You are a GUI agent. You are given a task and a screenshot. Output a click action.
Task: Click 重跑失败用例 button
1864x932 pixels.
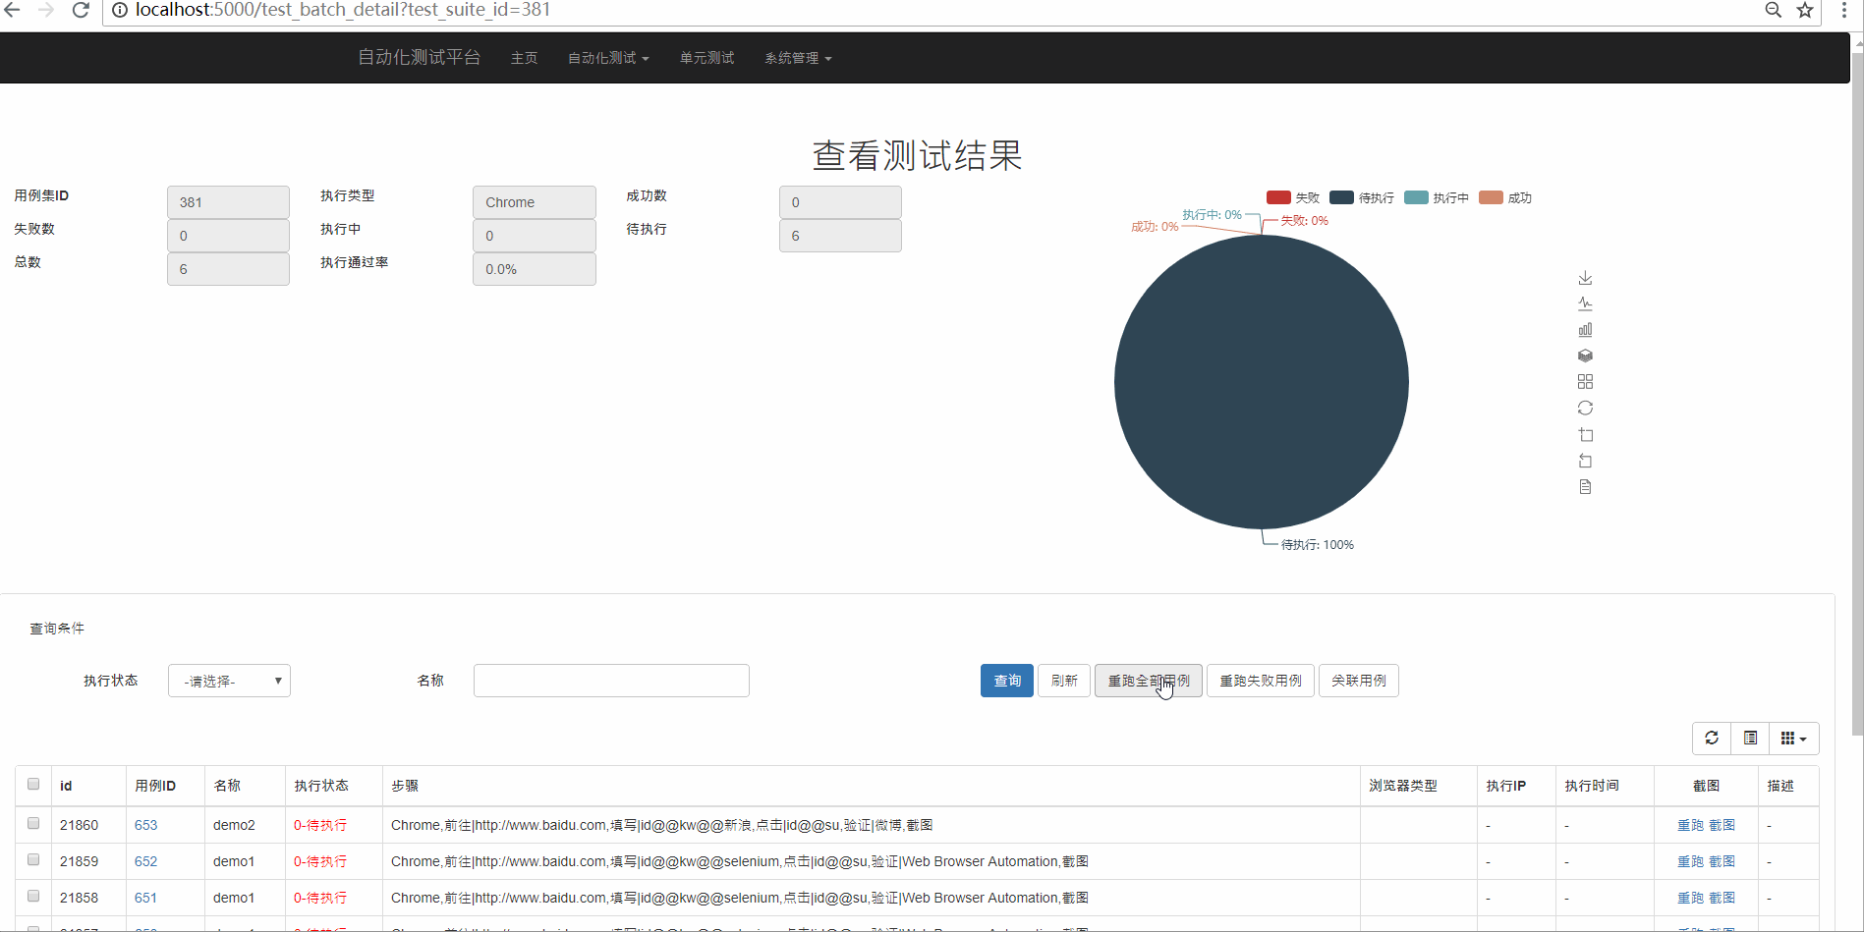point(1261,681)
